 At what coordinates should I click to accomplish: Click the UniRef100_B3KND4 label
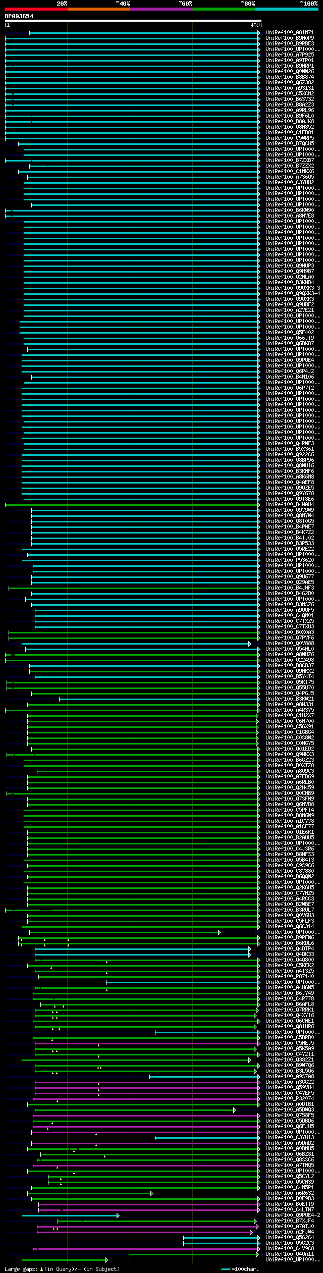(x=290, y=282)
